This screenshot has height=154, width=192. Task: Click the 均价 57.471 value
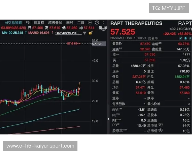140,88
